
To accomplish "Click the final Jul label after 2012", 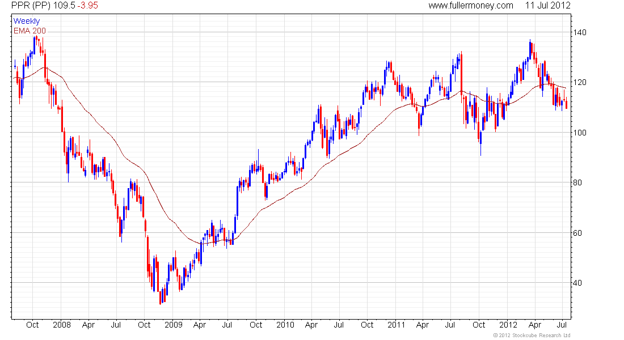I will click(562, 325).
